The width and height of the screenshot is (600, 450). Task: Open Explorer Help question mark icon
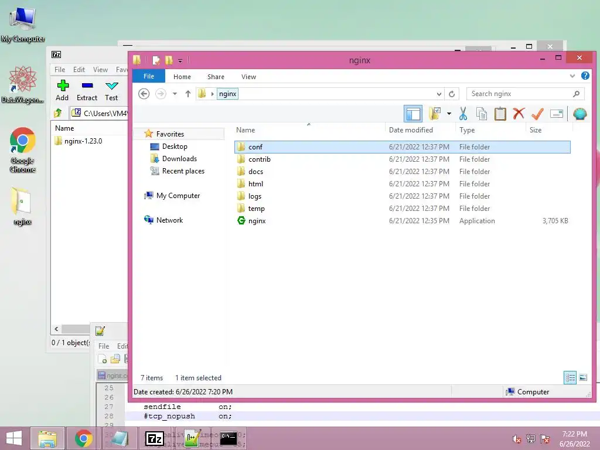point(585,76)
